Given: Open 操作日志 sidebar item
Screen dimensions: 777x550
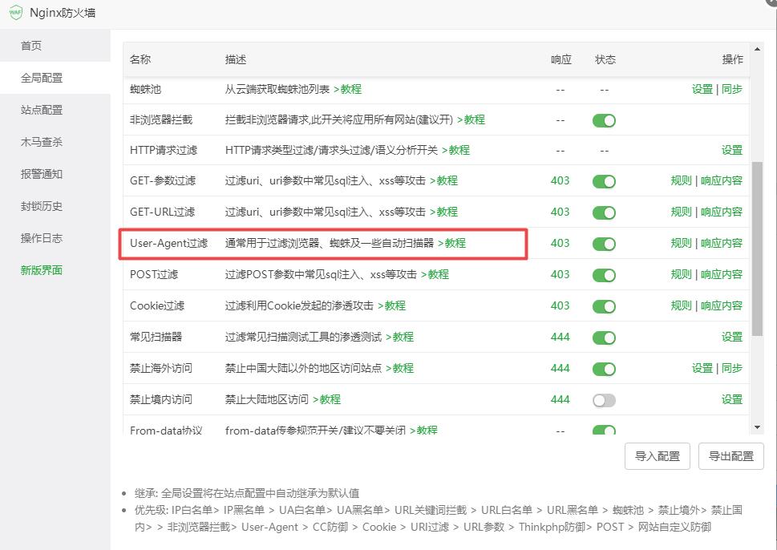Looking at the screenshot, I should [x=42, y=238].
